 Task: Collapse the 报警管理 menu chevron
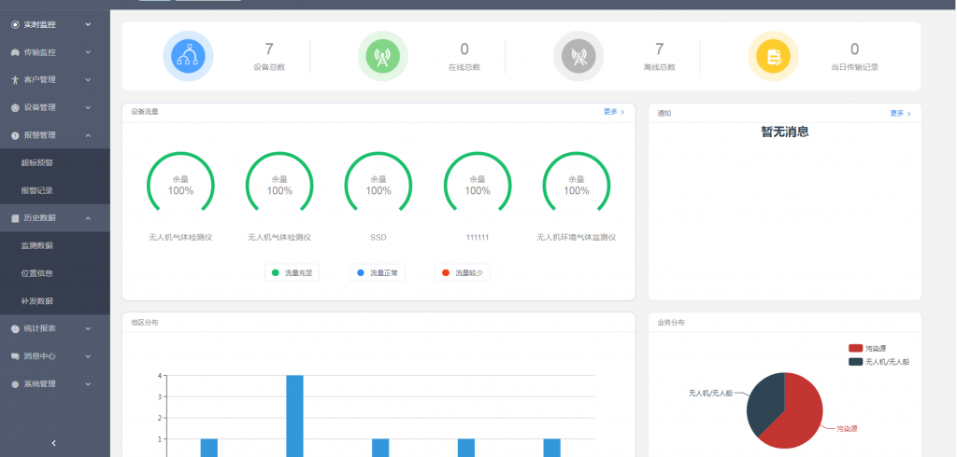coord(88,135)
